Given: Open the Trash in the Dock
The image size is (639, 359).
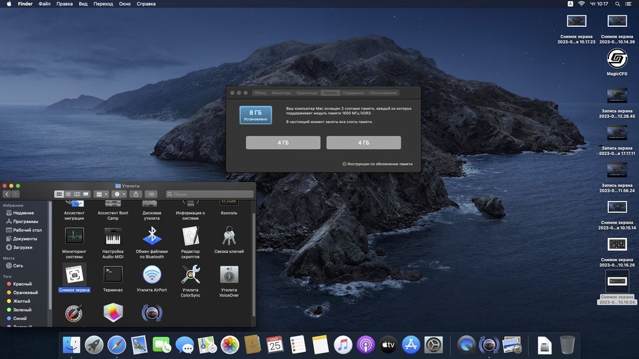Looking at the screenshot, I should (x=567, y=345).
